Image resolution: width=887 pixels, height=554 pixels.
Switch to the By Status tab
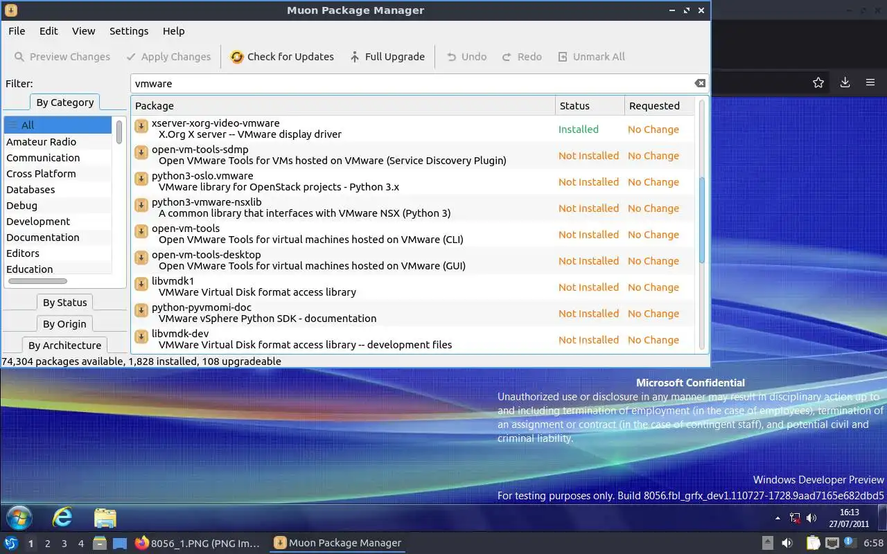64,303
